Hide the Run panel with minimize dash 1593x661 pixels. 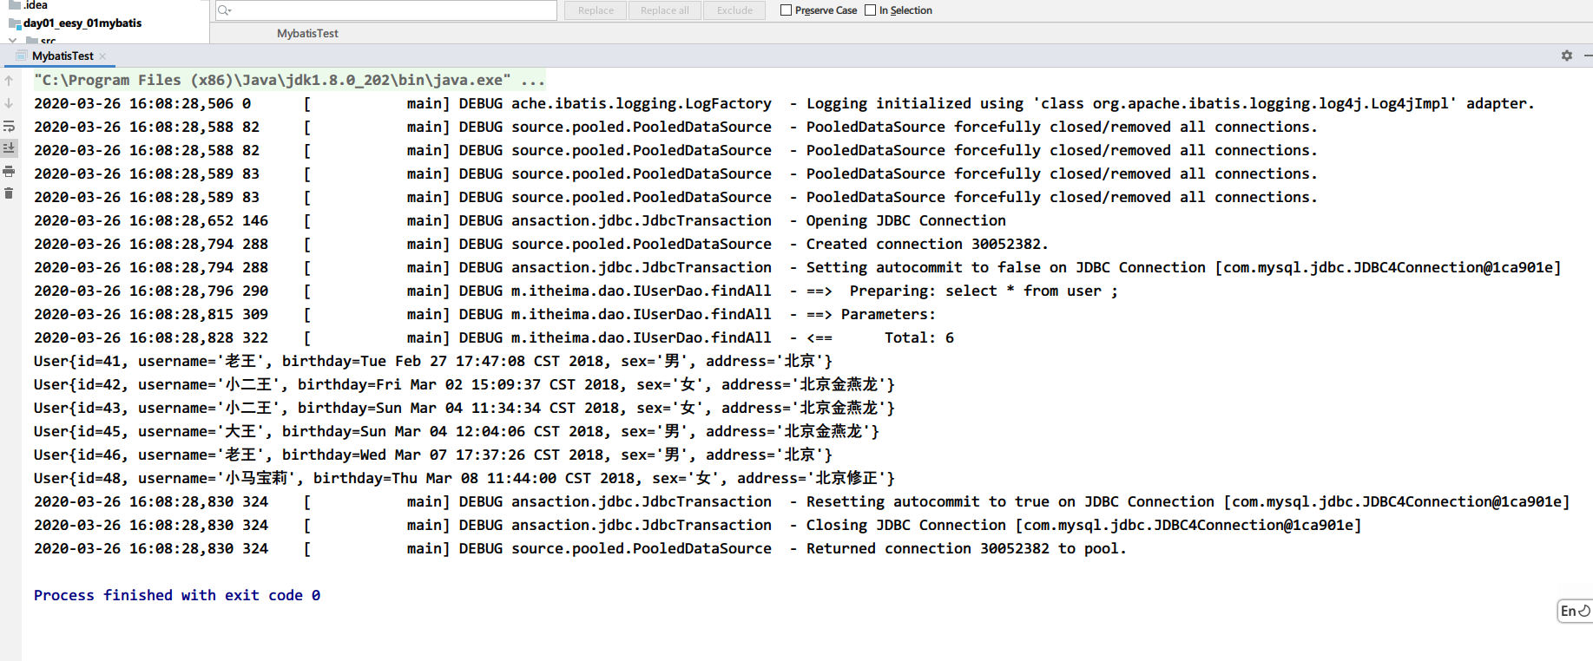point(1588,56)
